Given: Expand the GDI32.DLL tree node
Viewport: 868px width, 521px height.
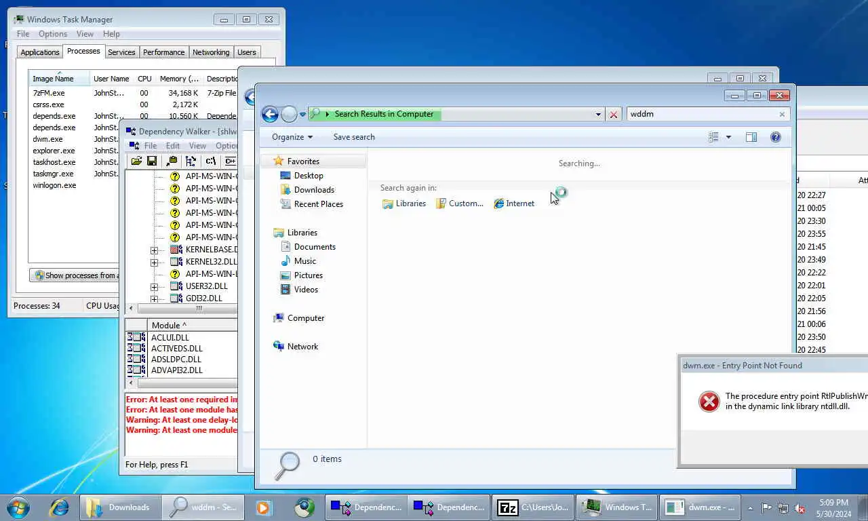Looking at the screenshot, I should [x=155, y=299].
